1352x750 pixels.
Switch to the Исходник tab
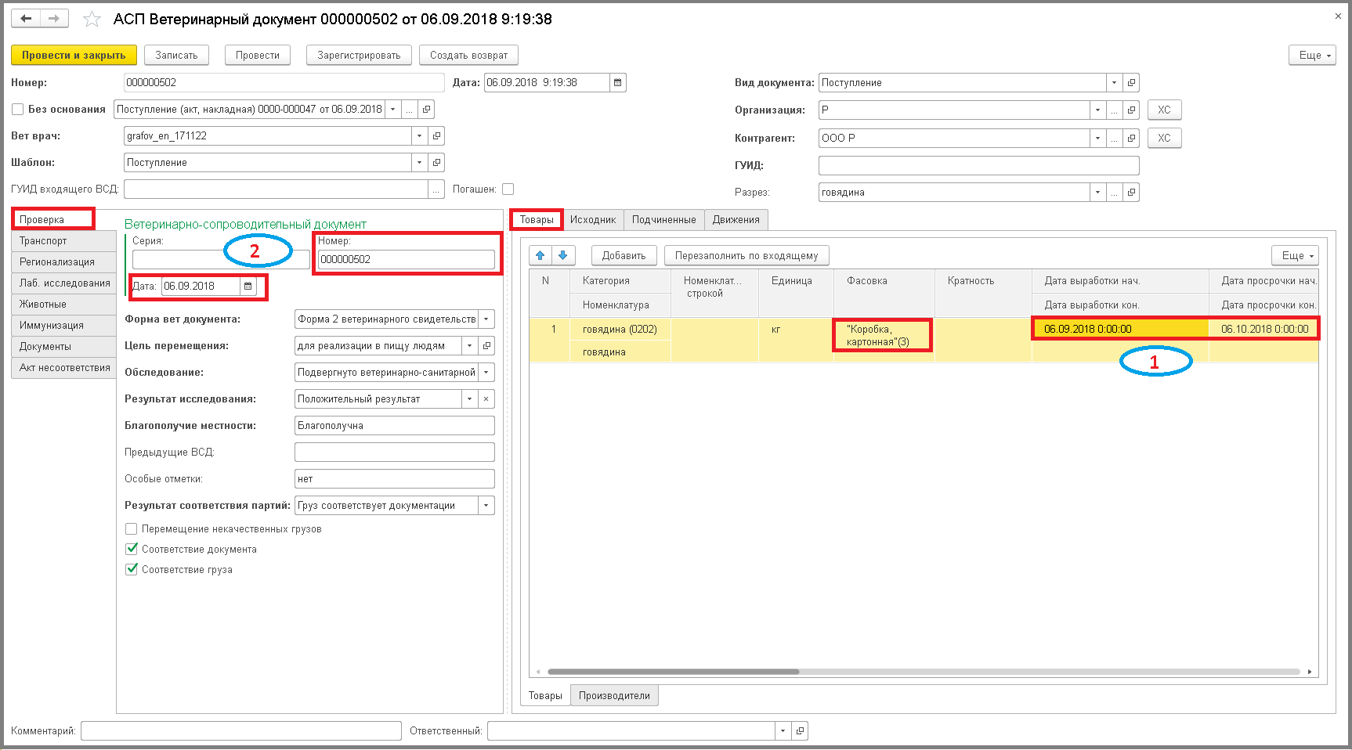pos(593,220)
